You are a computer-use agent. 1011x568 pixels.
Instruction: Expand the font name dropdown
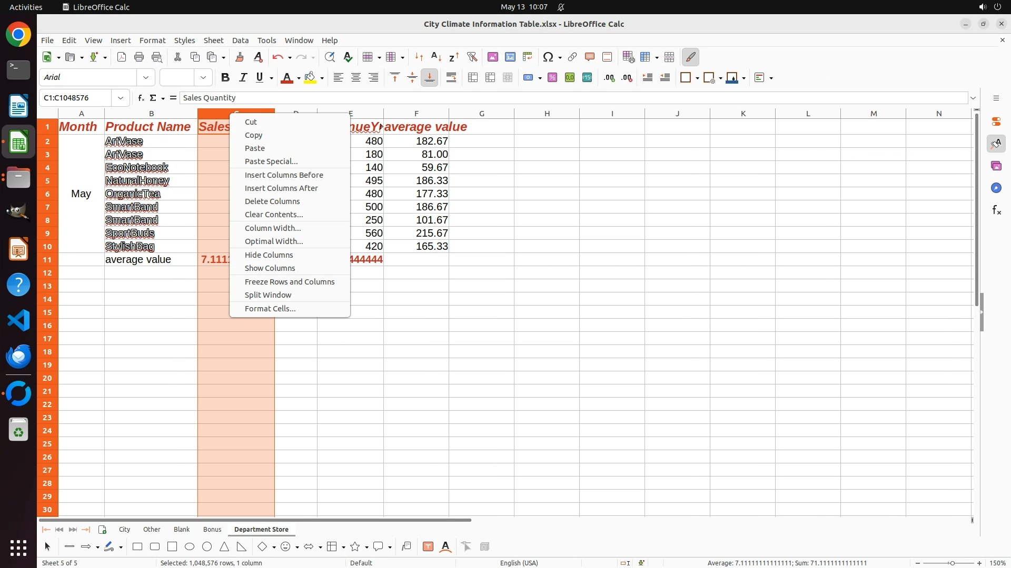tap(146, 78)
